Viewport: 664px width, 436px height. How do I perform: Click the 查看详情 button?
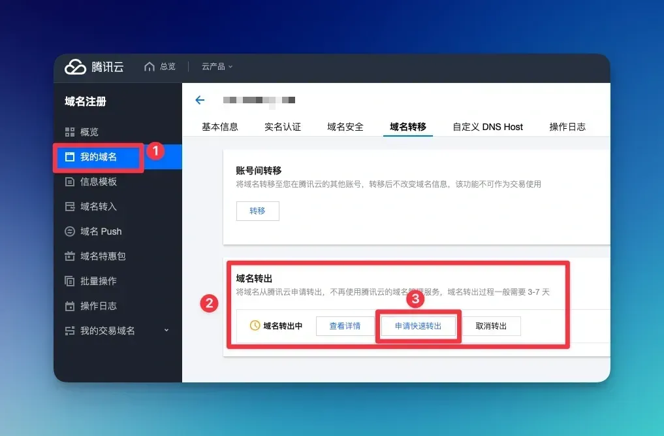point(345,326)
